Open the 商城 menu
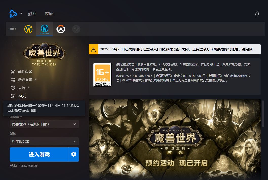 click(49, 14)
